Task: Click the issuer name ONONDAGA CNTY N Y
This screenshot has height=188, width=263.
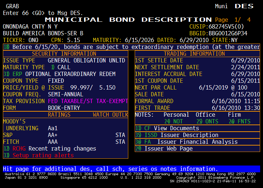Action: [x=30, y=26]
